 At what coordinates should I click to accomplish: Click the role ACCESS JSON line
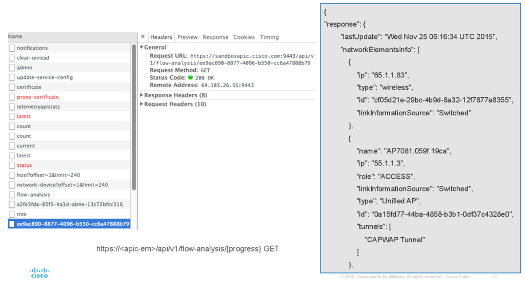click(386, 176)
